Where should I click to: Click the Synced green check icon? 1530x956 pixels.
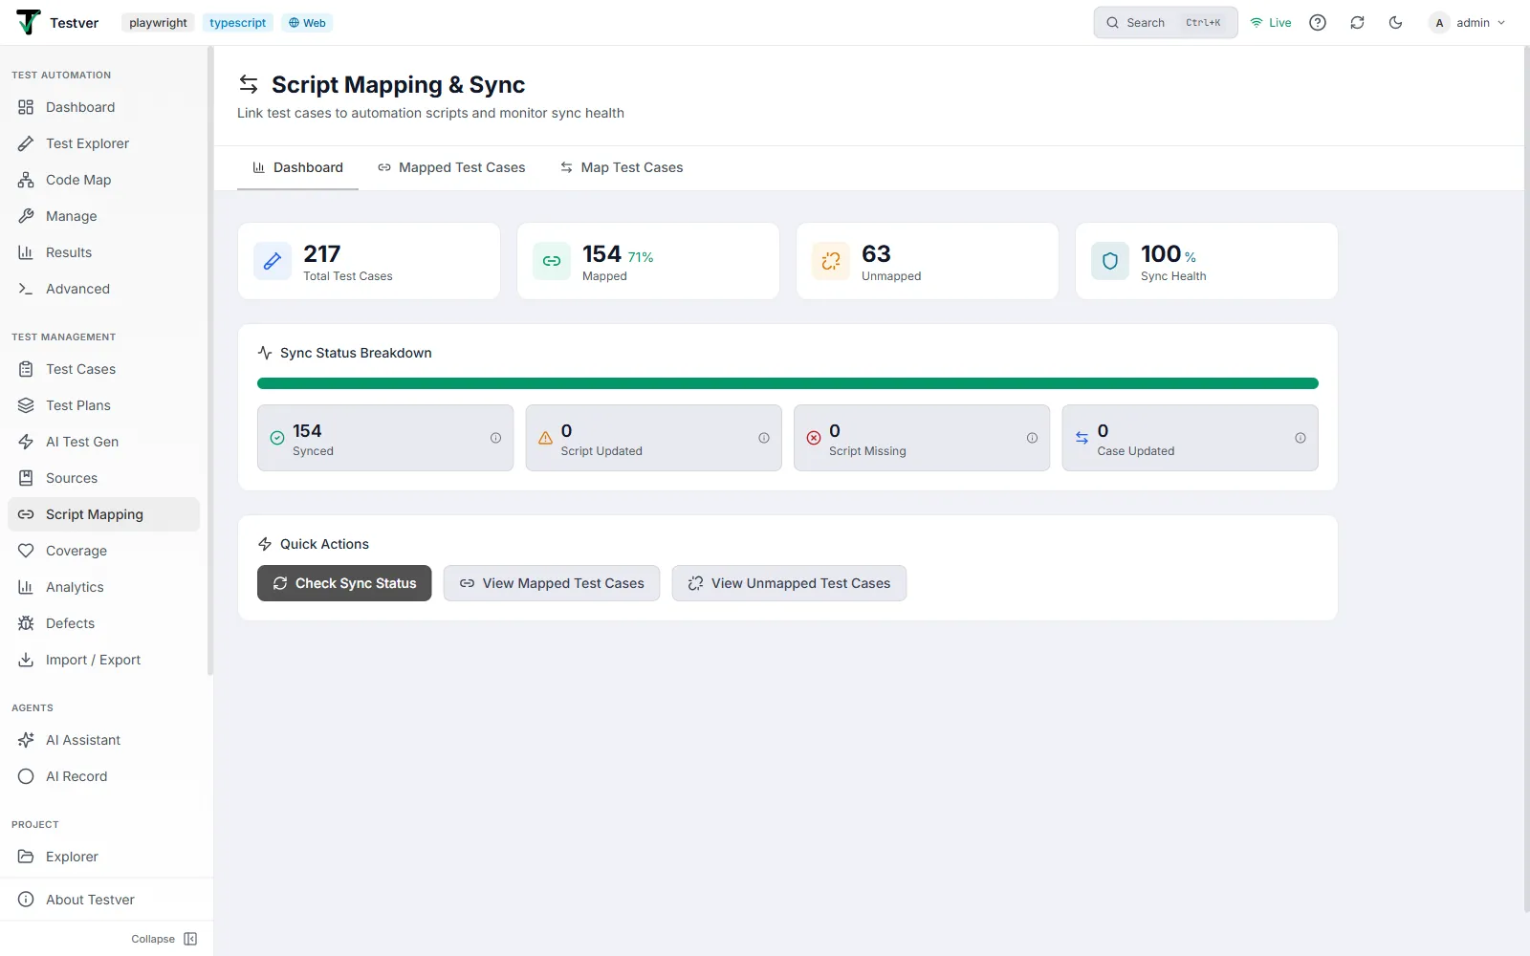point(277,438)
